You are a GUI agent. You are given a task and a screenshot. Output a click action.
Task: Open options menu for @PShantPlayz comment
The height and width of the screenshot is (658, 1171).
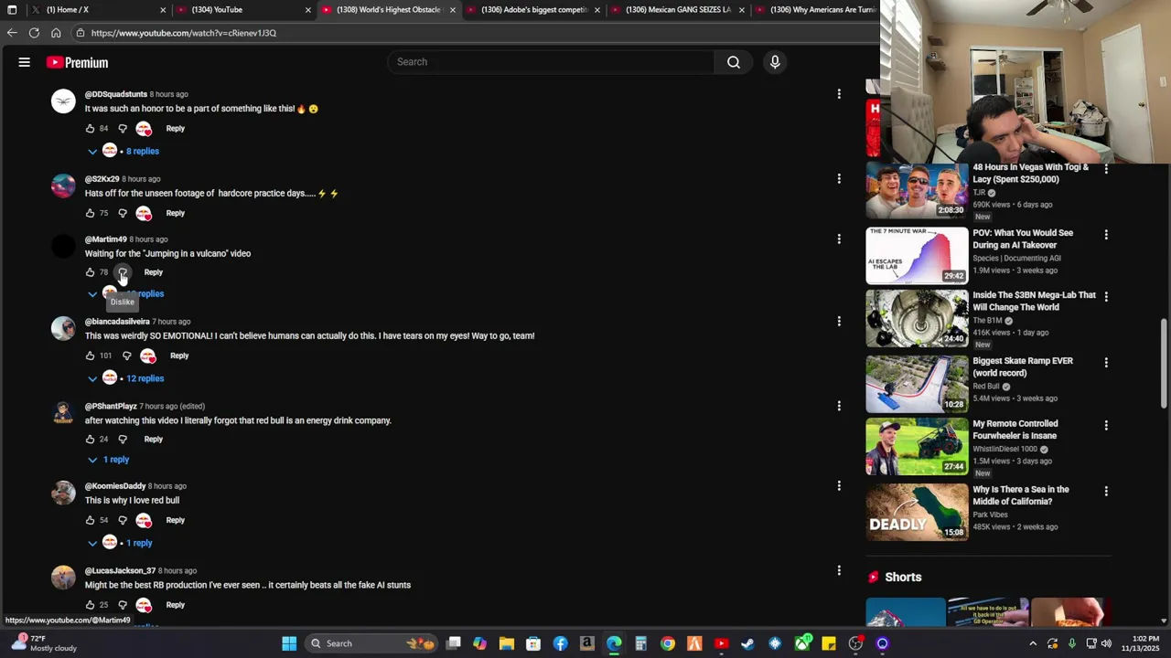coord(839,406)
